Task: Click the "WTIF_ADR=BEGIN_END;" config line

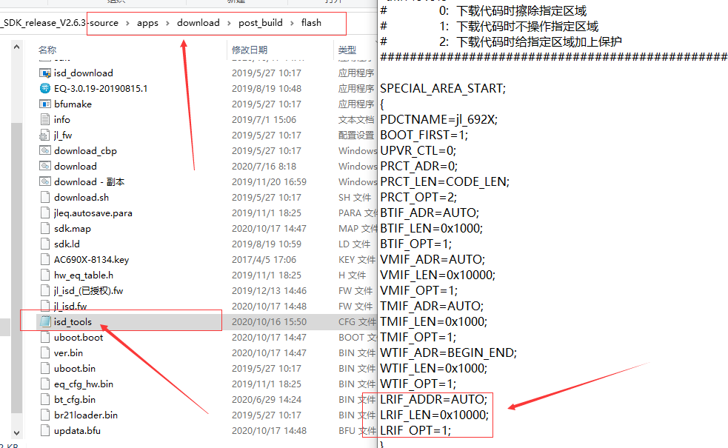Action: 449,352
